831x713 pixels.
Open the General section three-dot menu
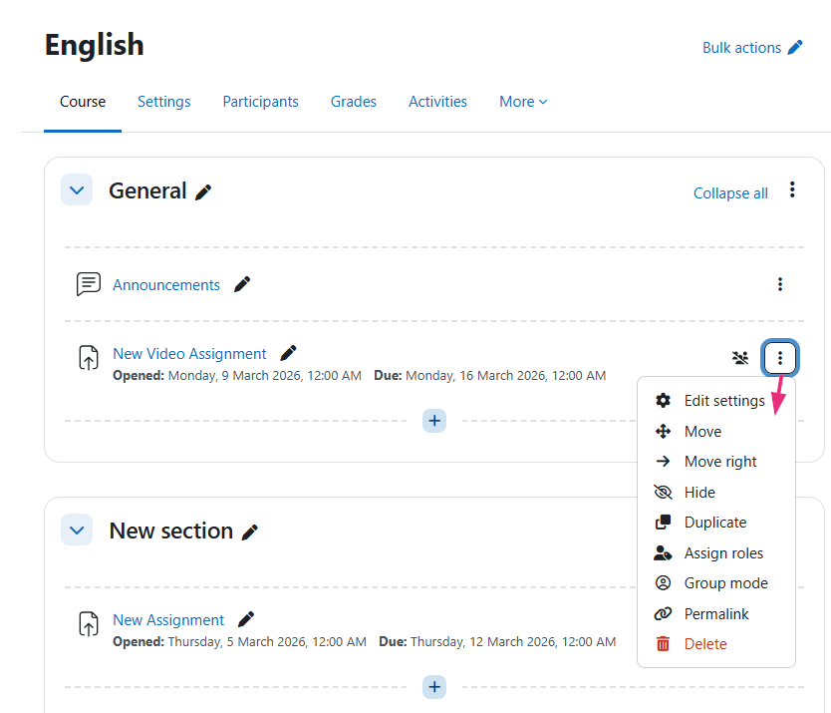click(792, 189)
